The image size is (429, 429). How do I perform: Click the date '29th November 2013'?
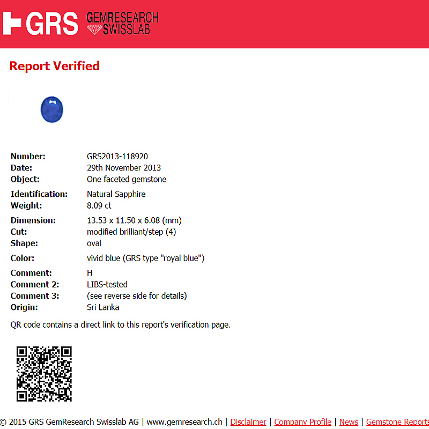coord(124,168)
